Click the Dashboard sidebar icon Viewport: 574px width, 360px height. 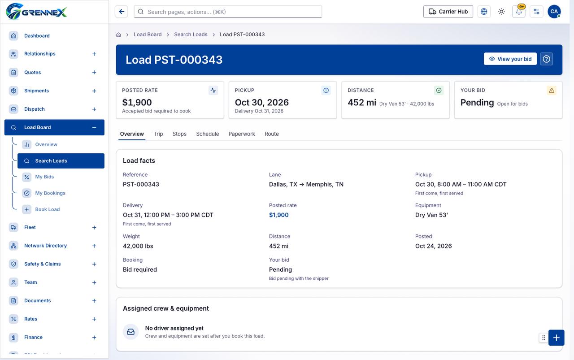coord(14,36)
